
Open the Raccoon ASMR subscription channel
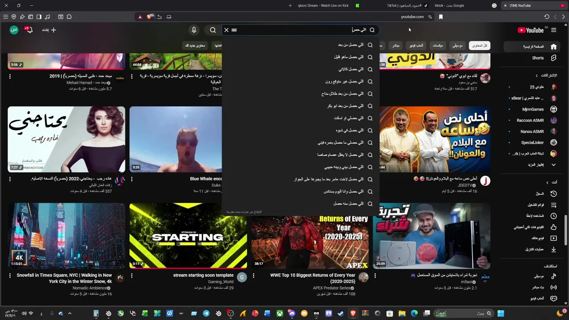[x=532, y=120]
